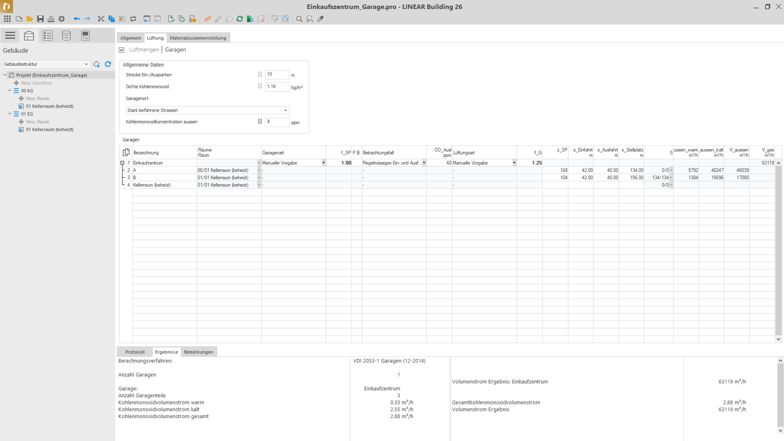Switch to the Materialzusammenstellung tab
The image size is (784, 441).
point(198,38)
